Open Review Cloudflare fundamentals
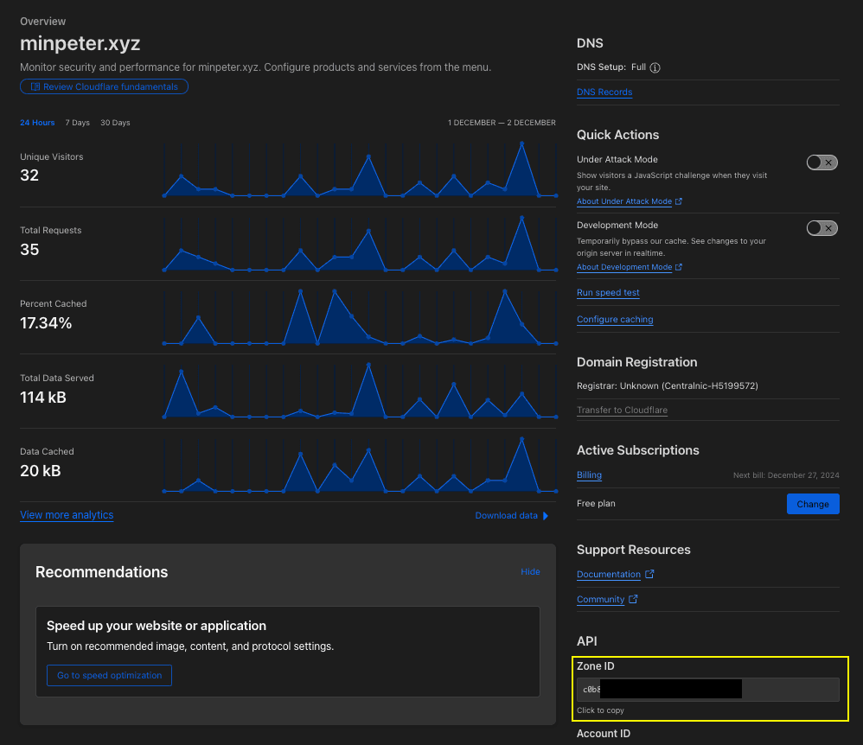Viewport: 863px width, 745px height. [104, 86]
